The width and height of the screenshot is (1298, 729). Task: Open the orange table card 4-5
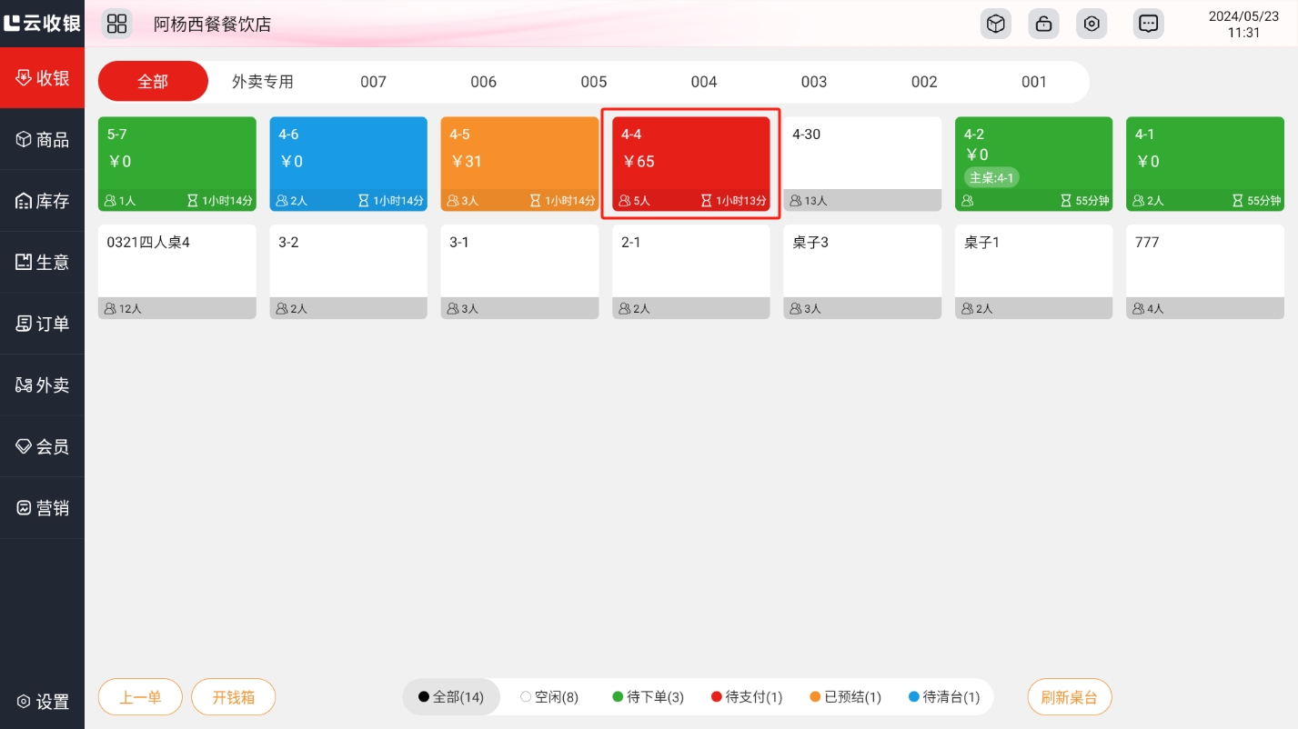(x=519, y=164)
